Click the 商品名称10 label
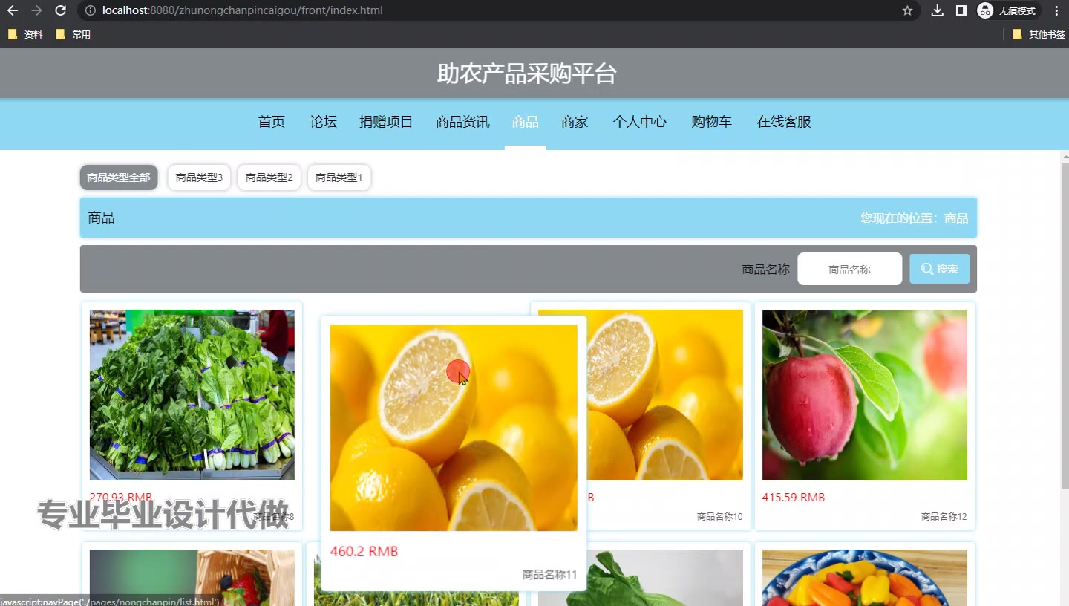Image resolution: width=1069 pixels, height=606 pixels. point(720,516)
